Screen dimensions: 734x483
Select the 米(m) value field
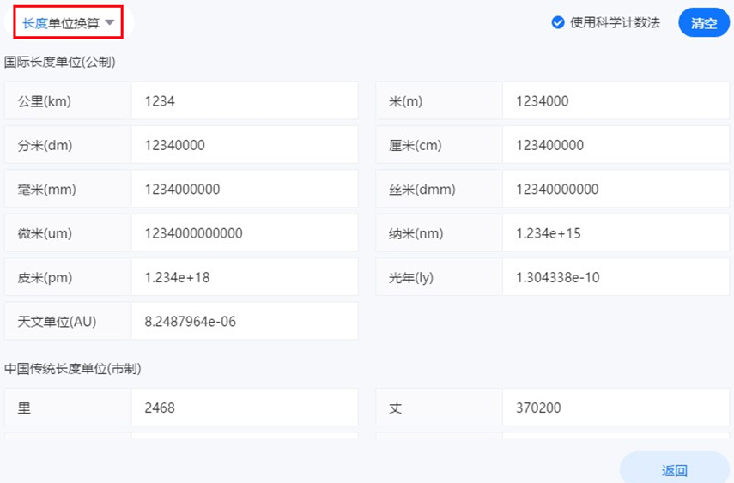coord(615,101)
